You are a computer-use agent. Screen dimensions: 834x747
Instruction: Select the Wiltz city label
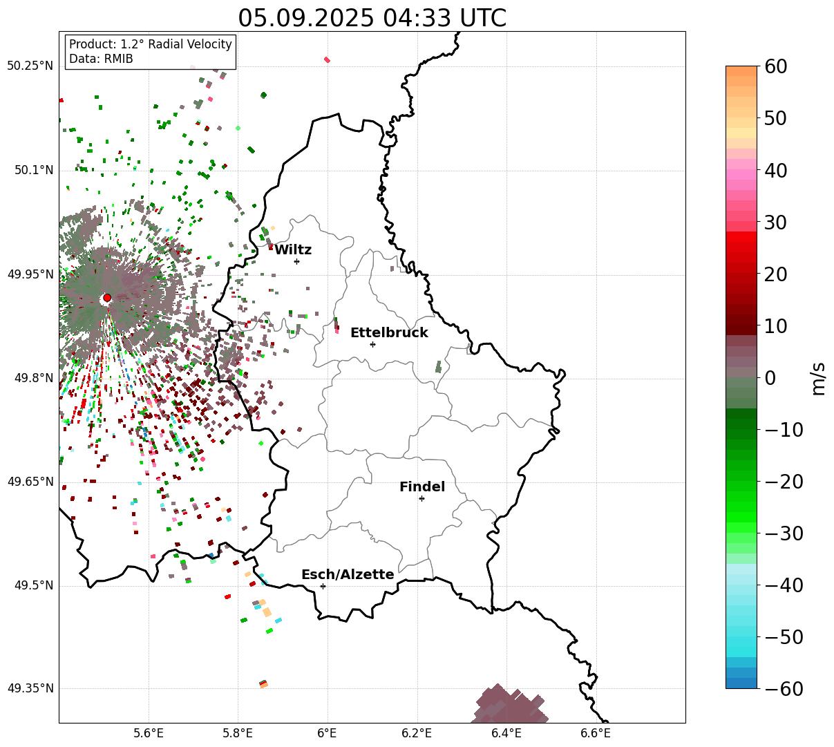(x=293, y=250)
